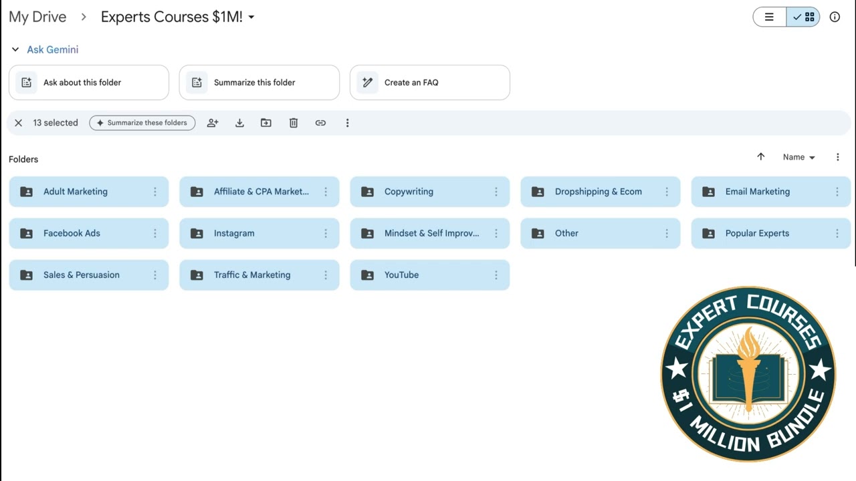Collapse the Ask Gemini section
856x481 pixels.
15,49
